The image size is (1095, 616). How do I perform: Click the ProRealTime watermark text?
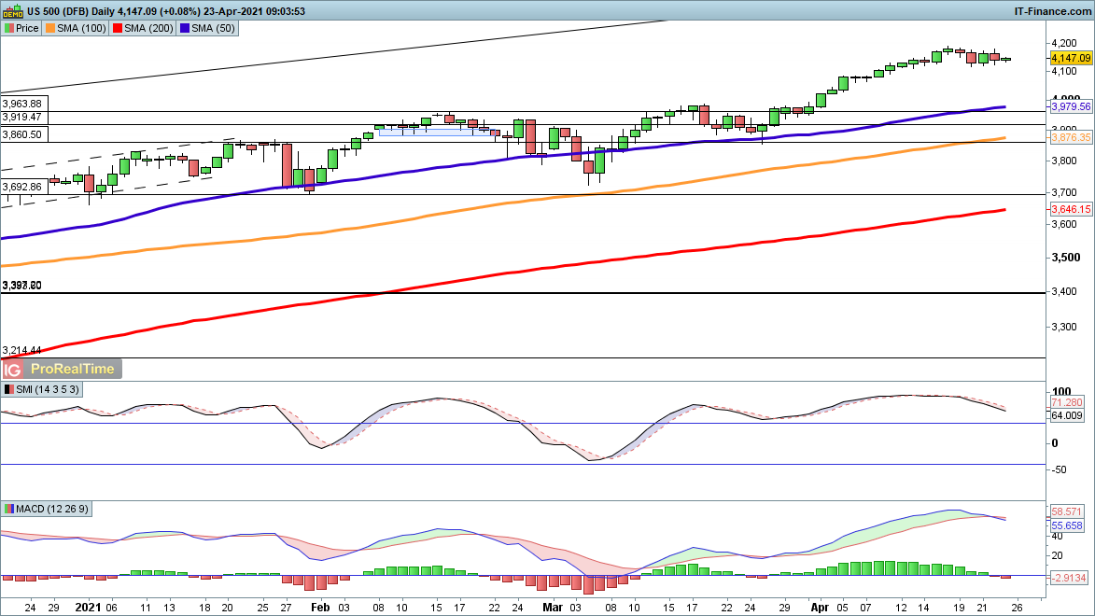coord(78,369)
